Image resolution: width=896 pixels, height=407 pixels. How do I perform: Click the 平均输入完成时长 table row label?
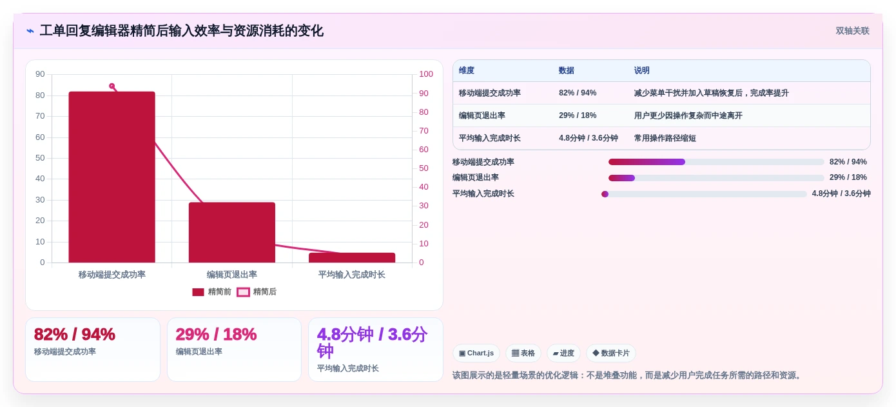coord(490,138)
